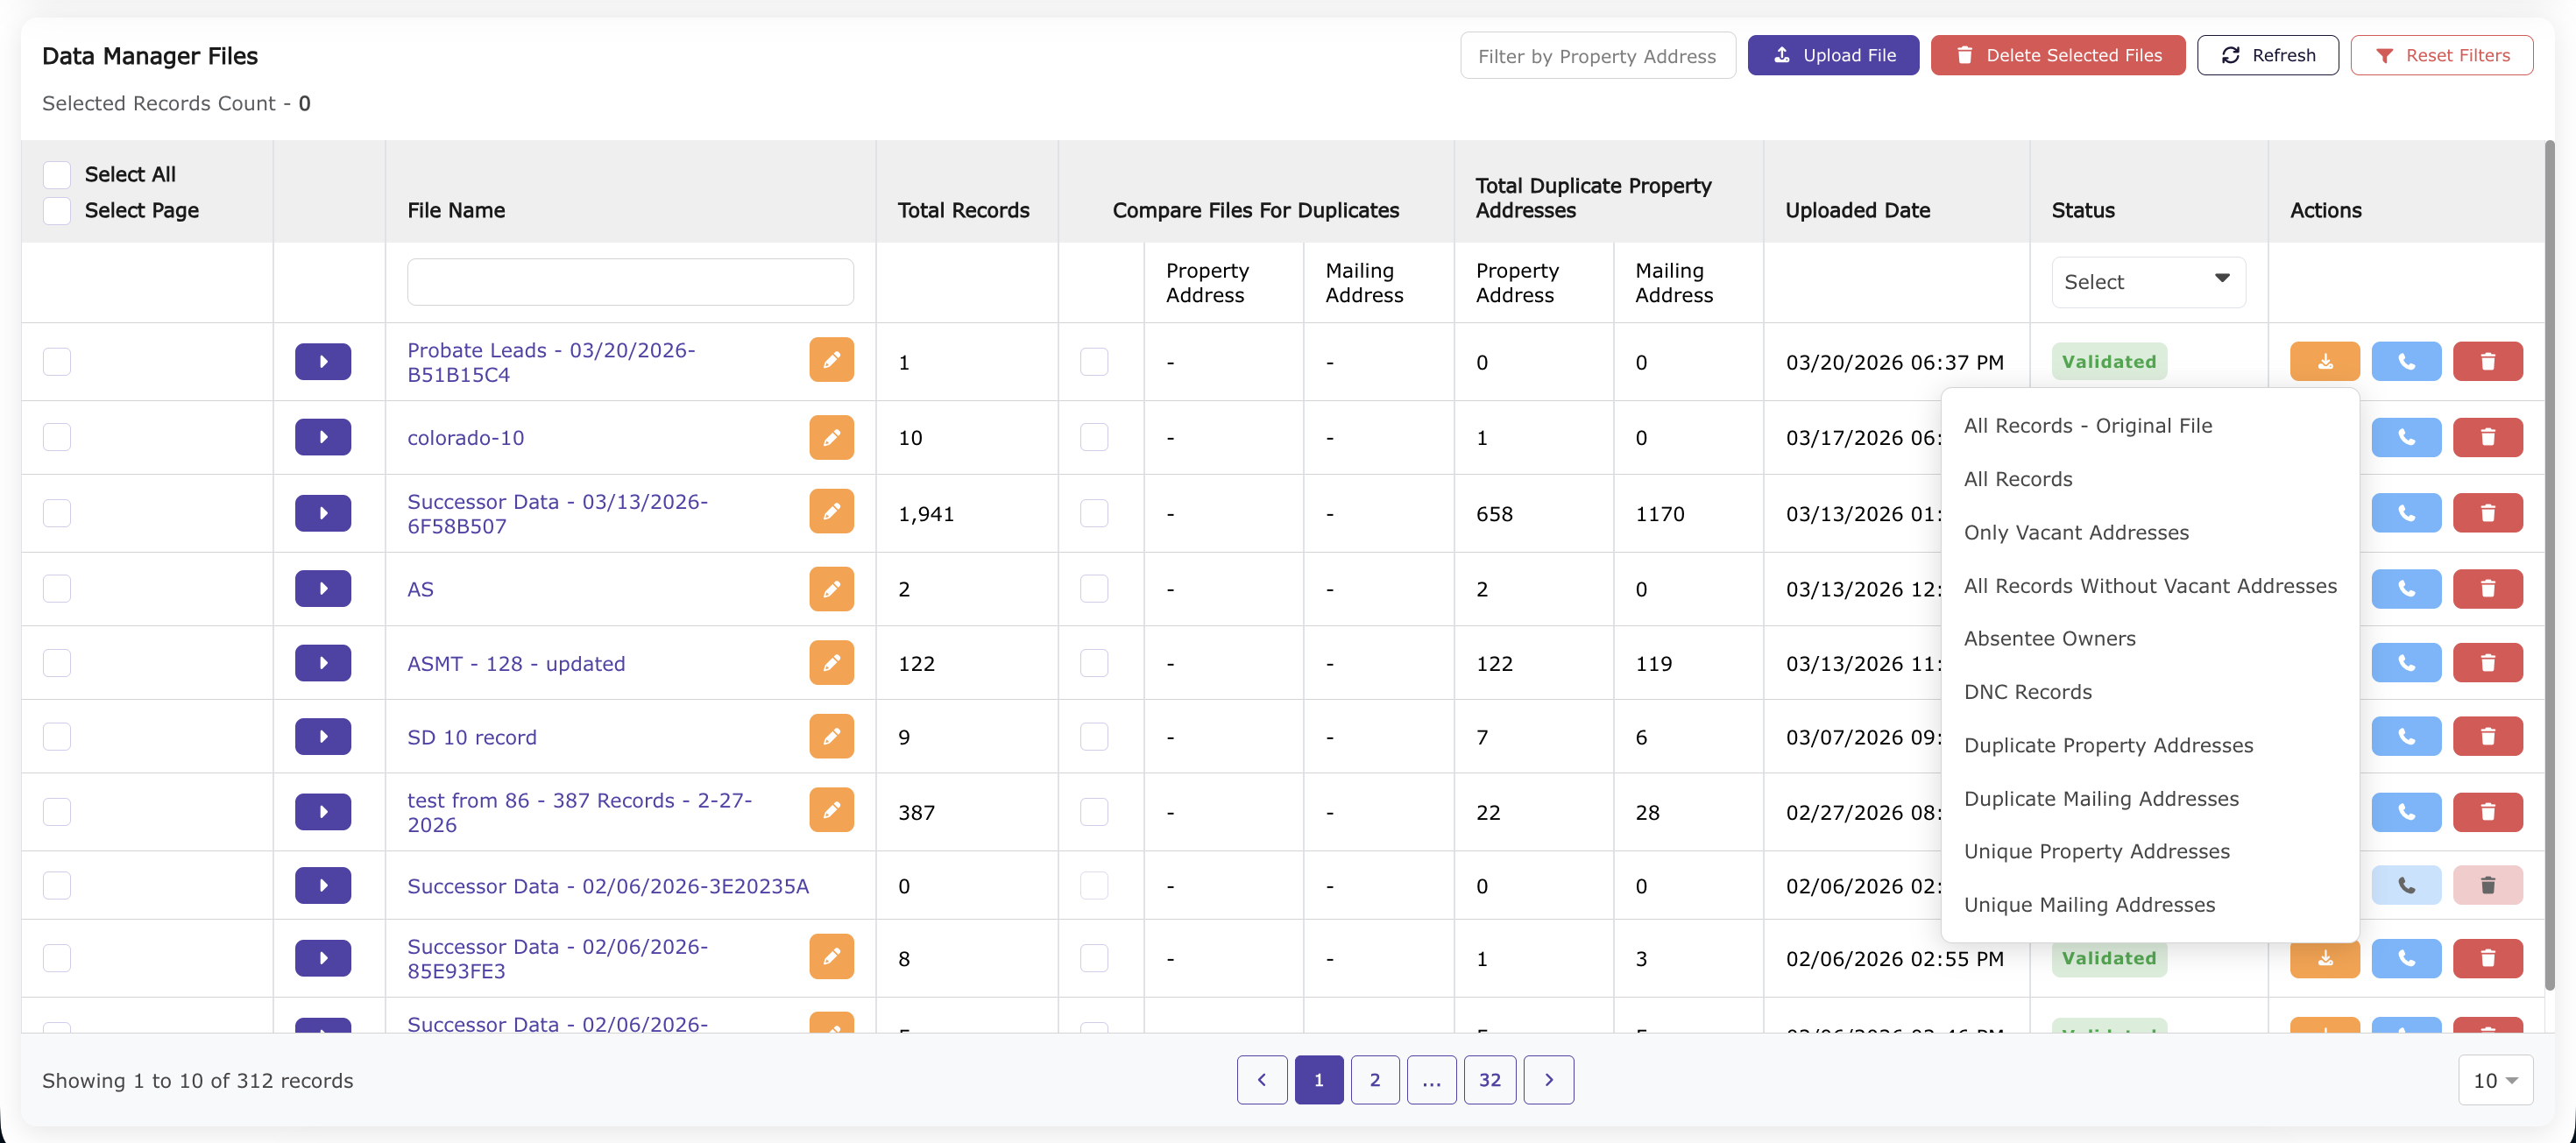Screen dimensions: 2576x1143
Task: Edit the Probate Leads file name
Action: pos(831,360)
